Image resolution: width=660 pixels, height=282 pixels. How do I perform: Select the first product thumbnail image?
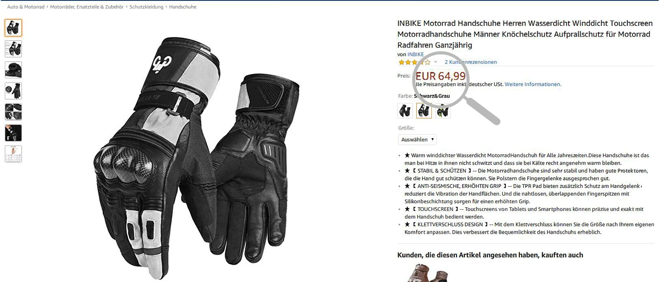pyautogui.click(x=13, y=28)
